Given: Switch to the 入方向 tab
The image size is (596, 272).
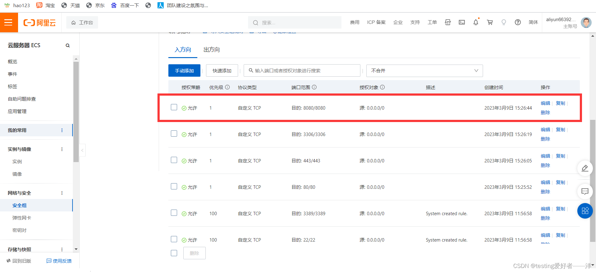Looking at the screenshot, I should [183, 50].
